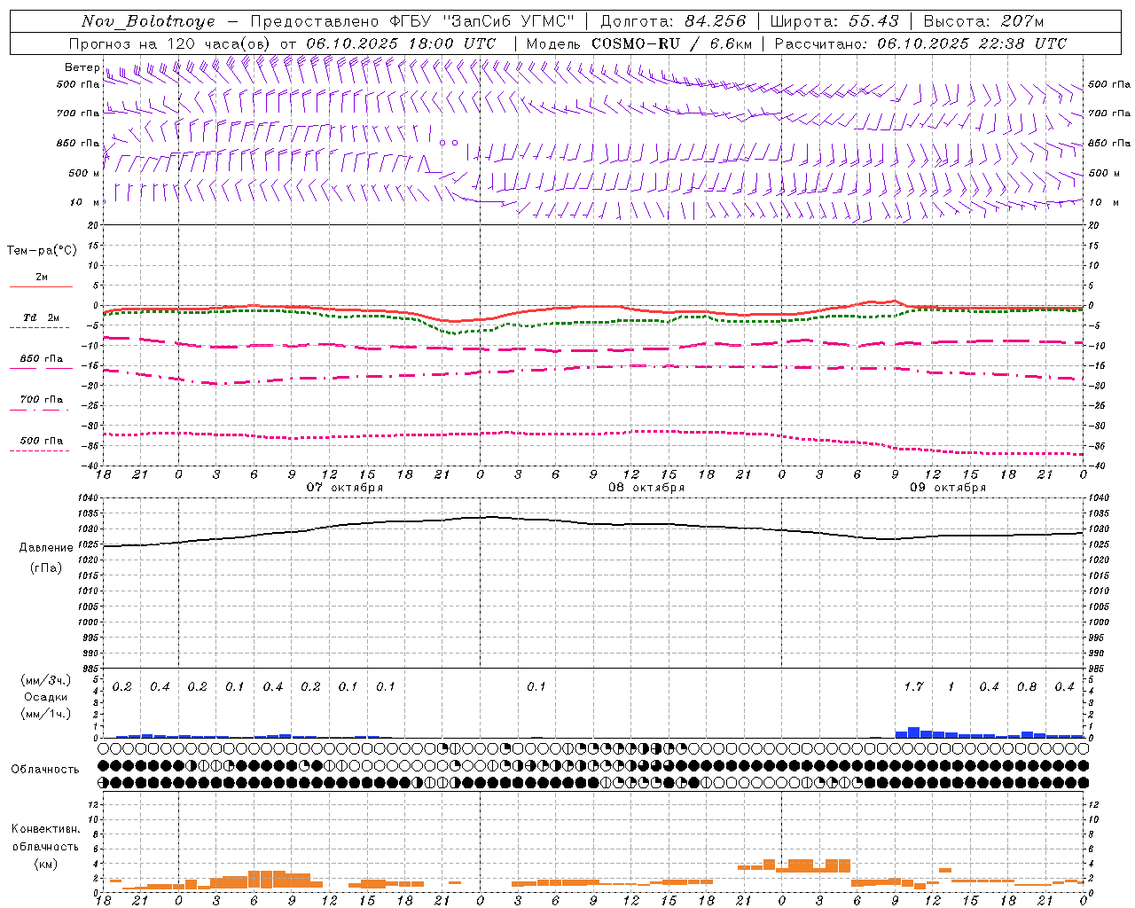Click 'Прогноз на 120 часа(ов)' forecast text
The image size is (1135, 908).
pos(171,43)
